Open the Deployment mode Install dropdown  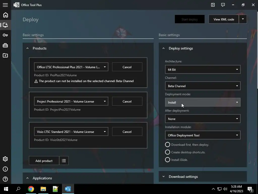(x=203, y=102)
